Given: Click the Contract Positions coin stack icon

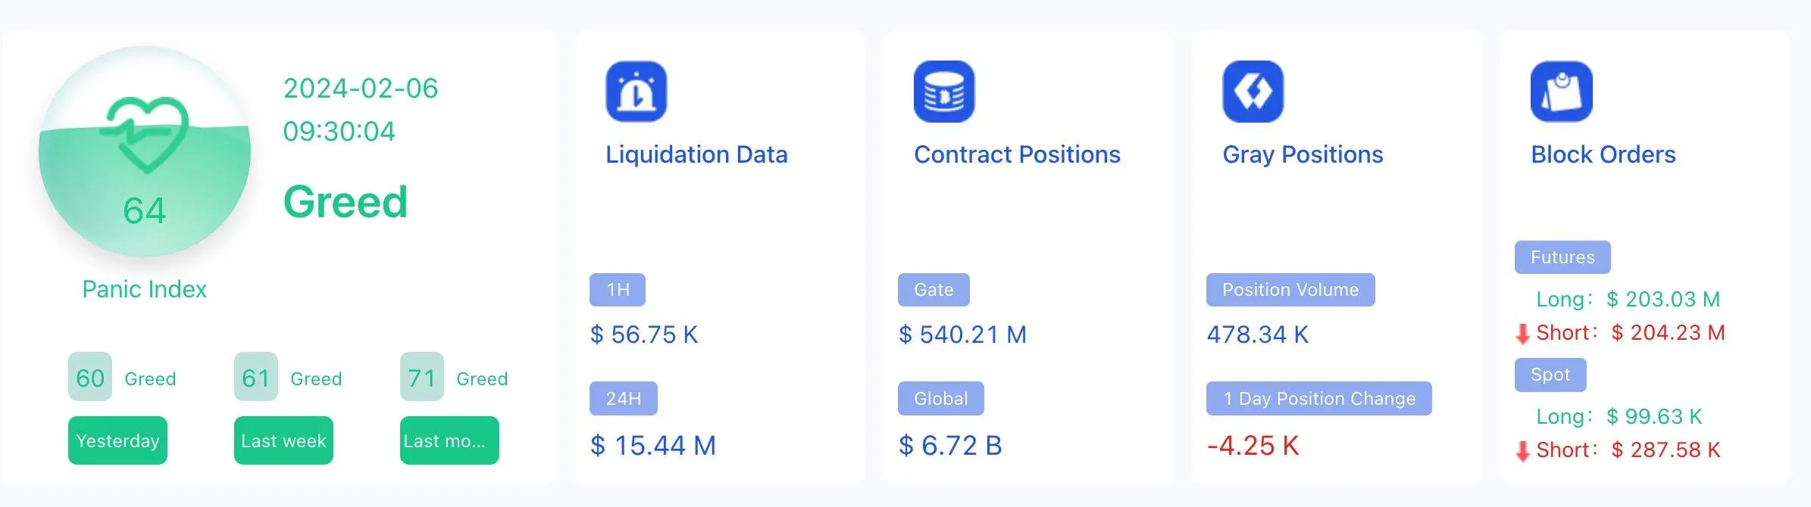Looking at the screenshot, I should pos(944,92).
